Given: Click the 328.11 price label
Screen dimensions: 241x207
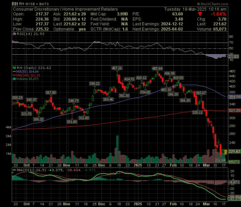Looking at the screenshot, I should pos(198,113).
